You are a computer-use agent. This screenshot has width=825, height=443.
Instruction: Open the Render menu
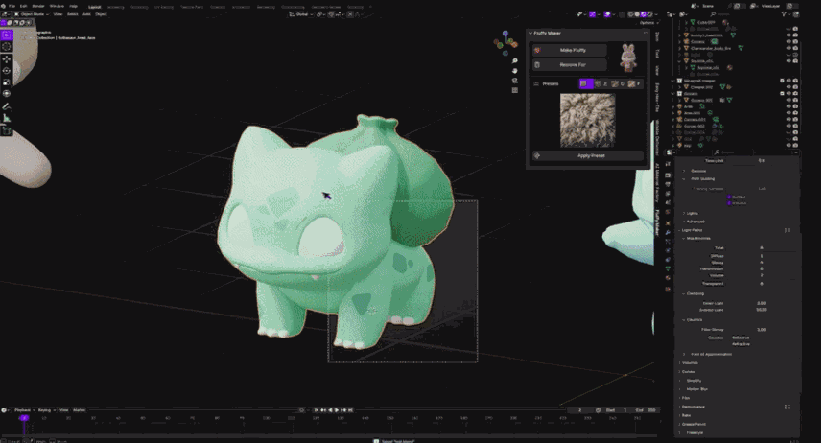pos(38,6)
